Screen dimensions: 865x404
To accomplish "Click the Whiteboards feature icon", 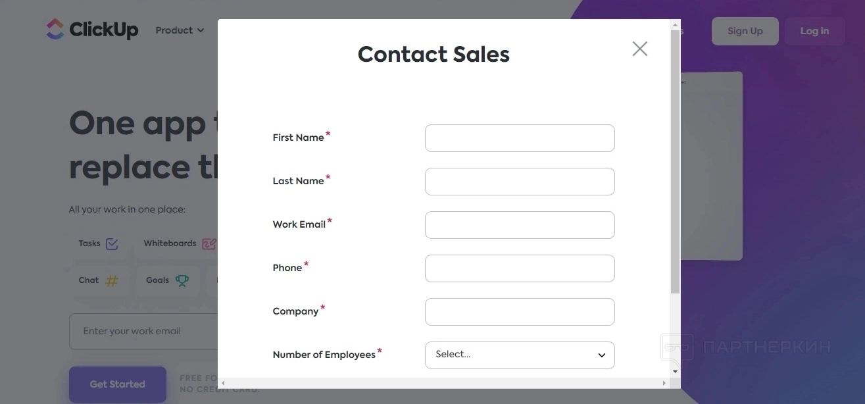I will click(209, 244).
